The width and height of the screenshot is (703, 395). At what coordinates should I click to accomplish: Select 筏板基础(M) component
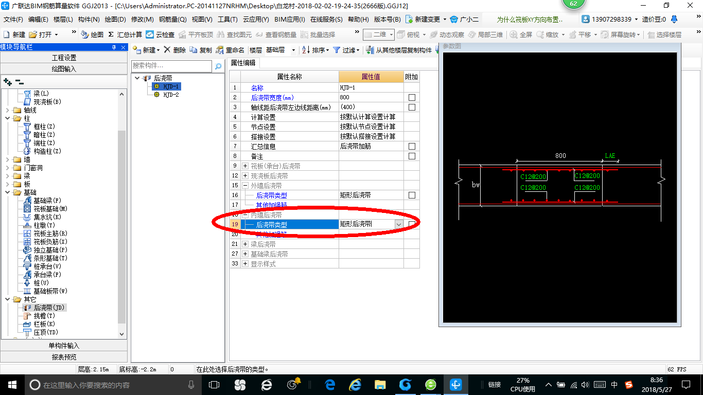pyautogui.click(x=45, y=209)
